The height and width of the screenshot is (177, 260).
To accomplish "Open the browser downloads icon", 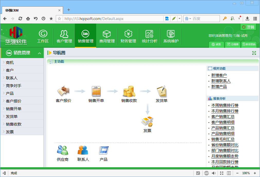I will tap(247, 19).
